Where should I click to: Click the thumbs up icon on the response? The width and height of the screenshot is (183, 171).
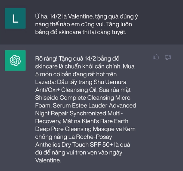point(156,57)
